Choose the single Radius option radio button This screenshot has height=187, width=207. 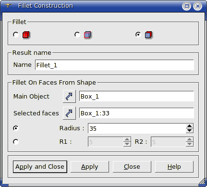click(16, 128)
